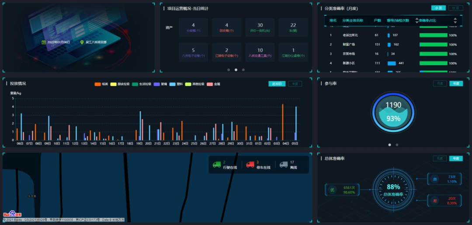Click the 户数 column header
The height and width of the screenshot is (225, 472).
coord(377,21)
